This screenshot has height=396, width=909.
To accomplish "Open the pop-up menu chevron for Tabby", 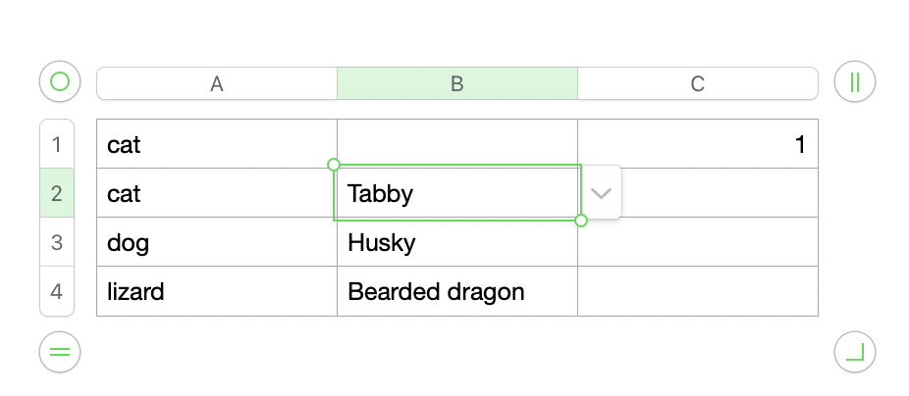I will click(x=602, y=193).
